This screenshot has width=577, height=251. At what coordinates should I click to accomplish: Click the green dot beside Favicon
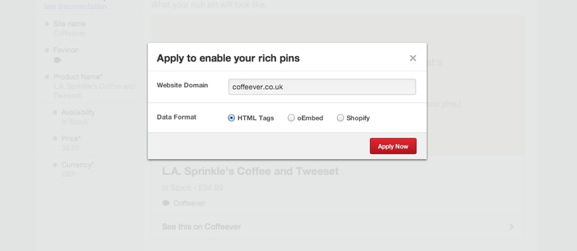coord(47,50)
